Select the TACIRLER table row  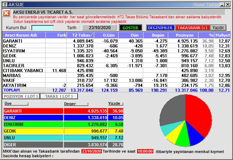pyautogui.click(x=116, y=65)
